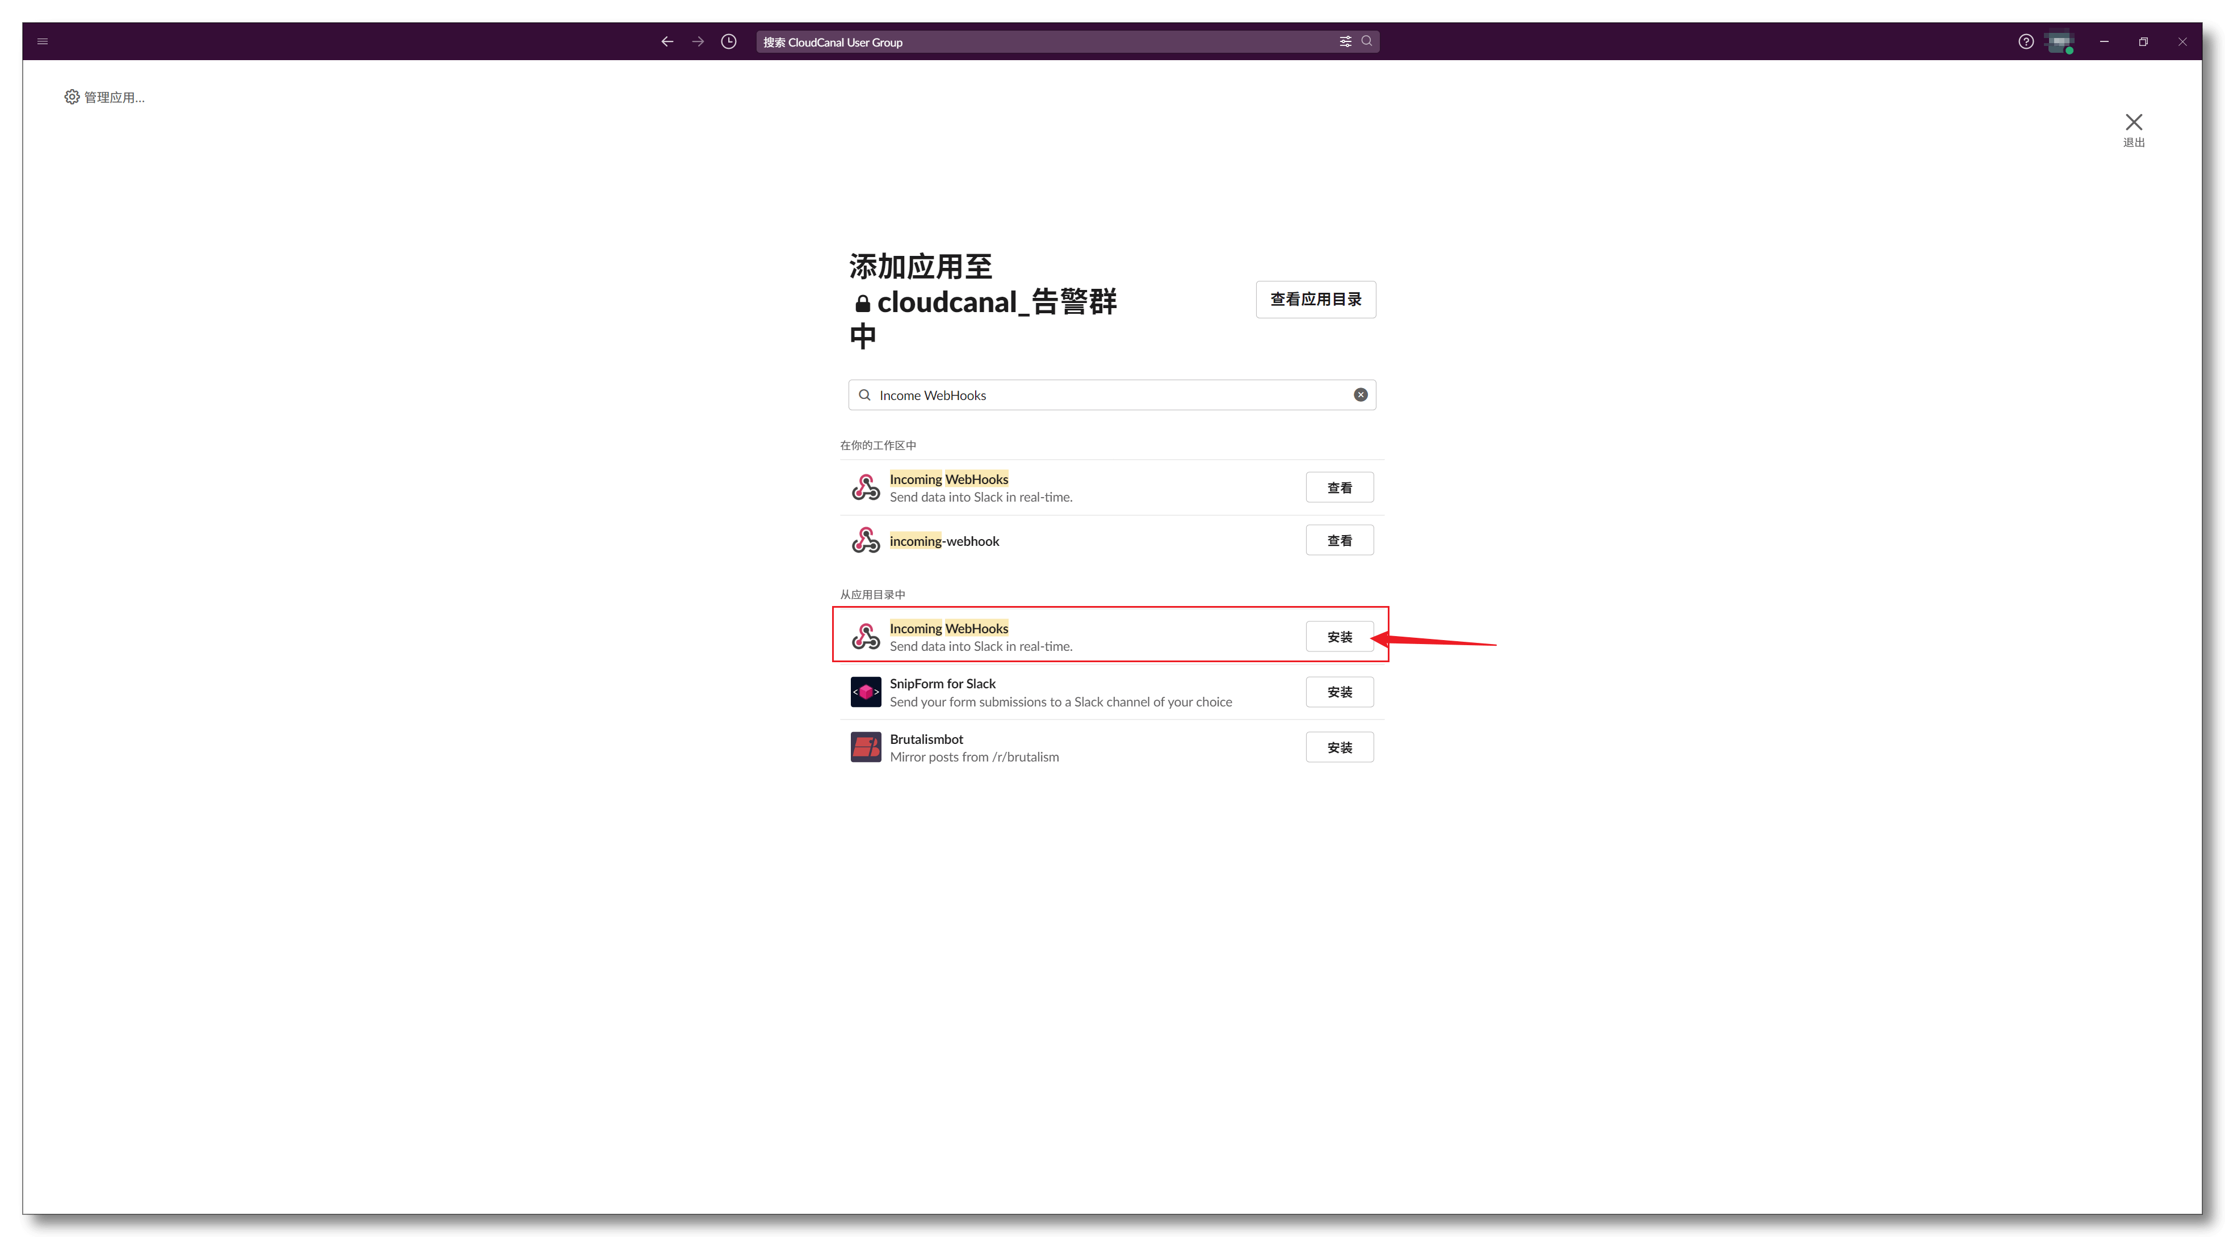Install SnipForm for Slack
This screenshot has width=2225, height=1237.
[x=1339, y=692]
